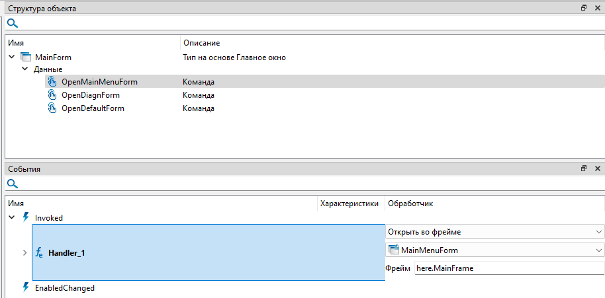Viewport: 605px width, 298px height.
Task: Collapse the Invoked event node
Action: click(x=11, y=217)
